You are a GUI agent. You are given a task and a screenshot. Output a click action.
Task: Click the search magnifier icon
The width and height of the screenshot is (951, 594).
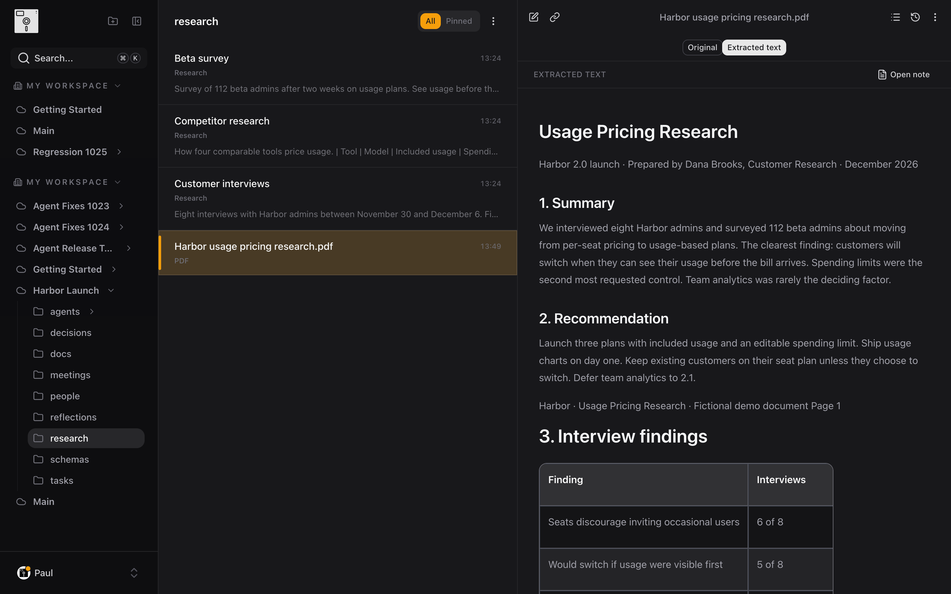[x=23, y=58]
